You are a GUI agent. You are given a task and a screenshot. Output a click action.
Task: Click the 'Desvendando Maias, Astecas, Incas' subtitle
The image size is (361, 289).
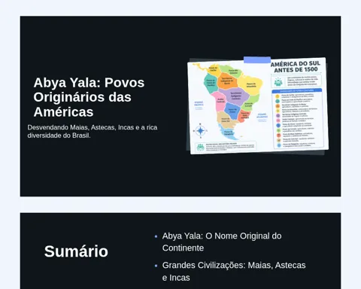pyautogui.click(x=93, y=131)
